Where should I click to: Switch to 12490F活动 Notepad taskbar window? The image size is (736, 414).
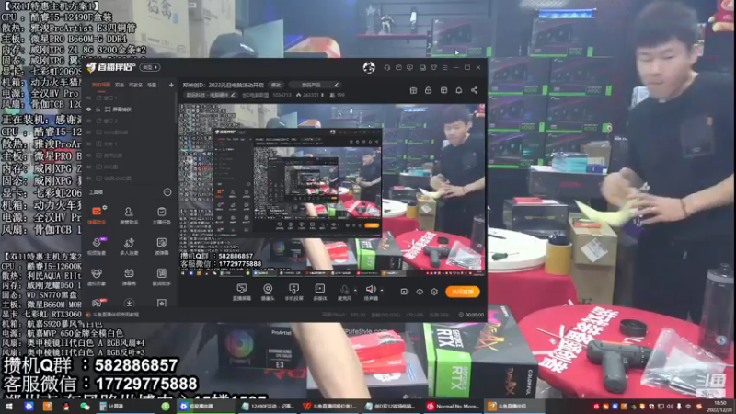click(267, 407)
